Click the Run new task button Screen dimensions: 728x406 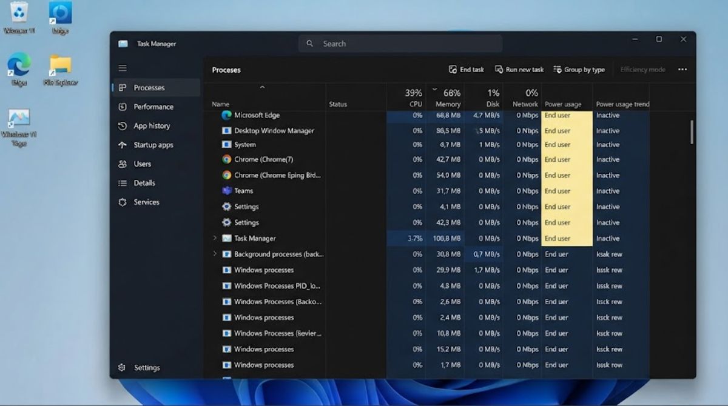tap(519, 70)
